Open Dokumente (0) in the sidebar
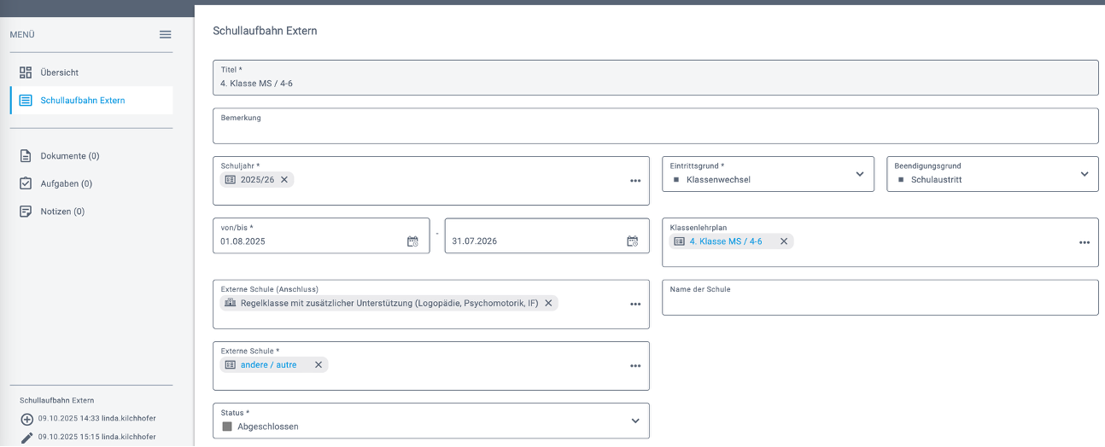The image size is (1105, 447). pyautogui.click(x=69, y=156)
